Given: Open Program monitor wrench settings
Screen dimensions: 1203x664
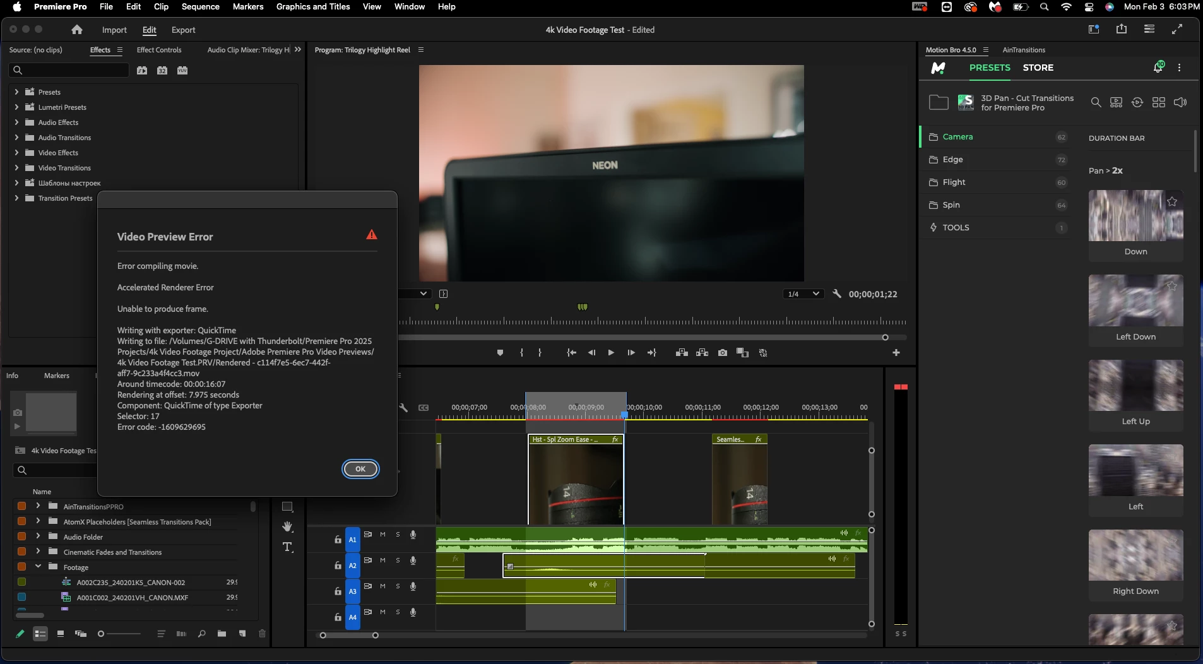Looking at the screenshot, I should [837, 293].
